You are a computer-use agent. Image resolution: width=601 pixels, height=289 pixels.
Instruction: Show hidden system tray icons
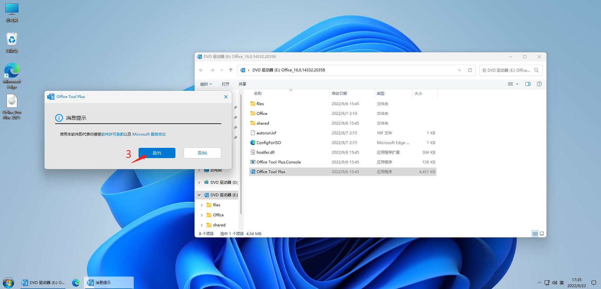pyautogui.click(x=539, y=283)
